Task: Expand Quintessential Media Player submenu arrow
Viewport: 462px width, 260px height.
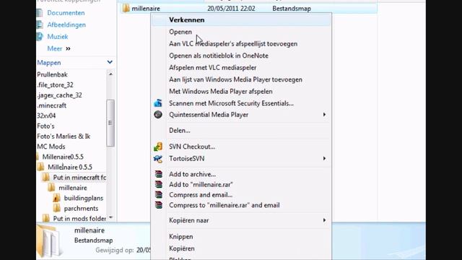Action: pyautogui.click(x=324, y=115)
